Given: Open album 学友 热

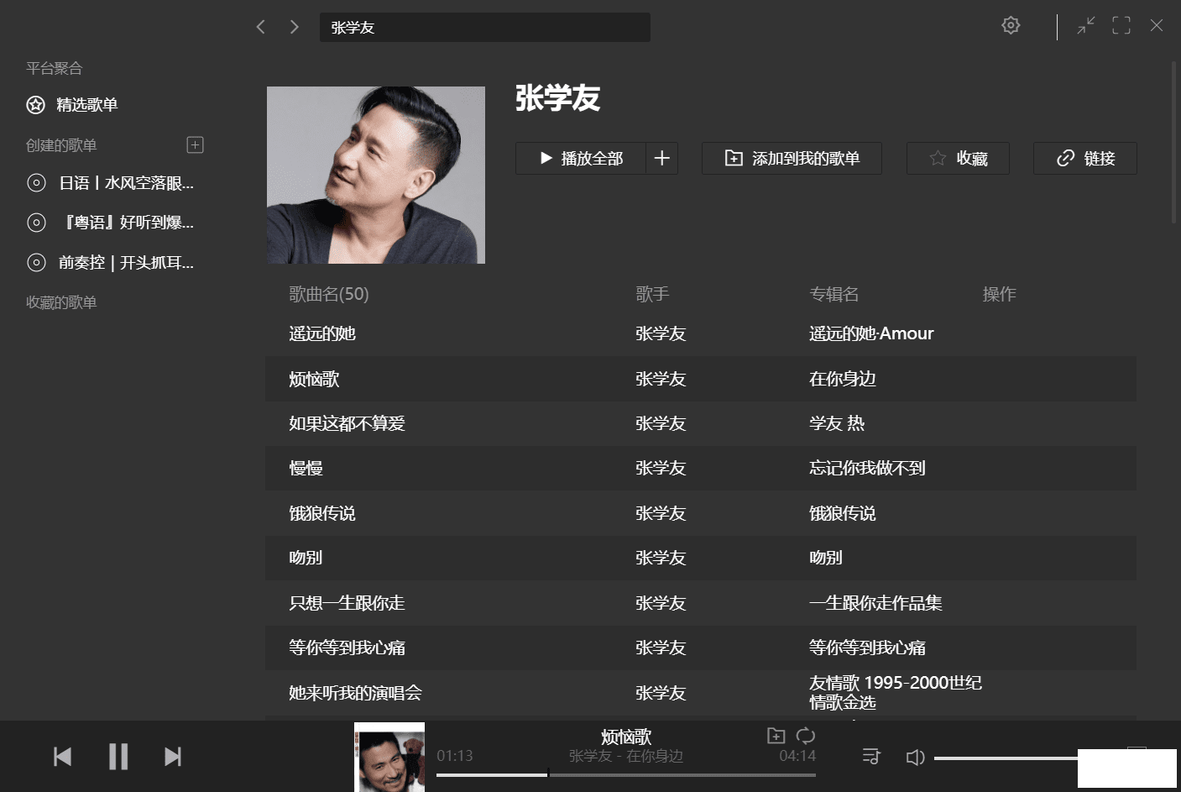Looking at the screenshot, I should coord(837,423).
